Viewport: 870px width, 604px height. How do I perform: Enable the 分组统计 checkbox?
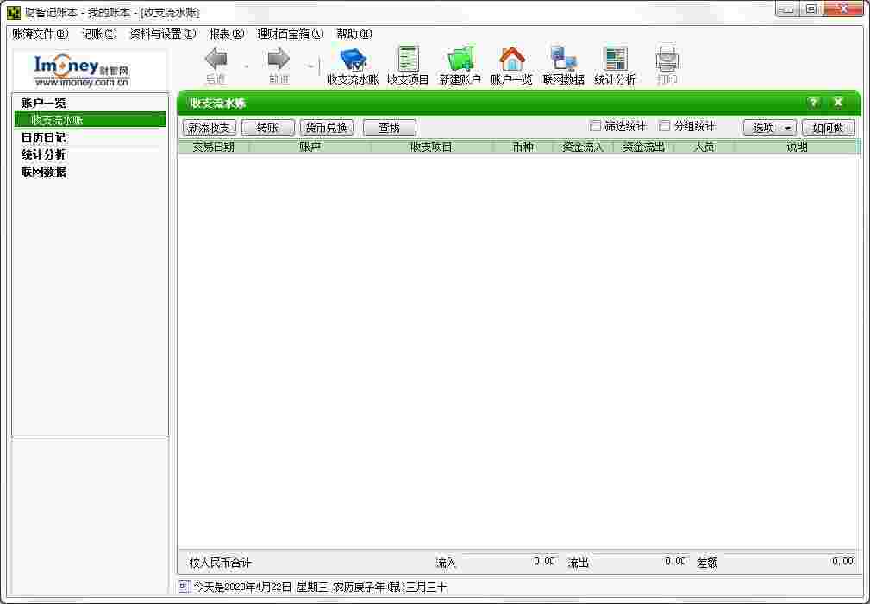(x=664, y=125)
